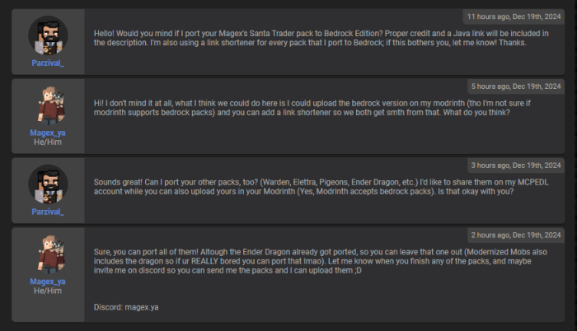
Task: Click the 'Discord: magex.ya' signature text
Action: pyautogui.click(x=126, y=307)
